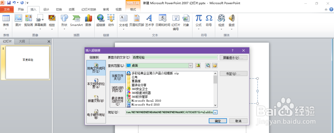
Task: Click the 取消 cancel button
Action: 238,121
